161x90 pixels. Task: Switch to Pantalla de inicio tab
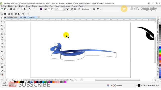click(x=11, y=17)
